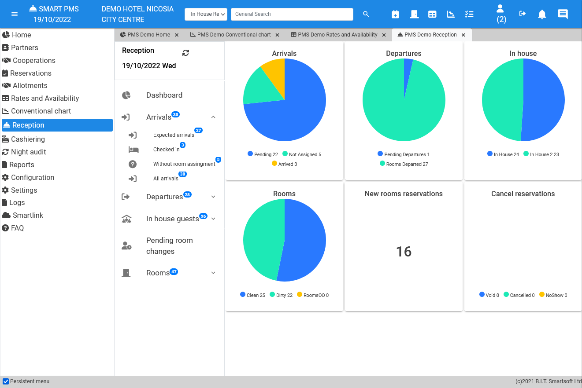The width and height of the screenshot is (582, 388).
Task: Go to Cashiering in sidebar
Action: [x=28, y=139]
